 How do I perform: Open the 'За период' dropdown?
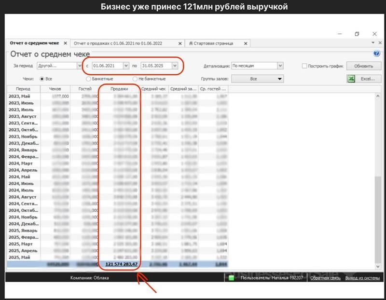coord(79,66)
